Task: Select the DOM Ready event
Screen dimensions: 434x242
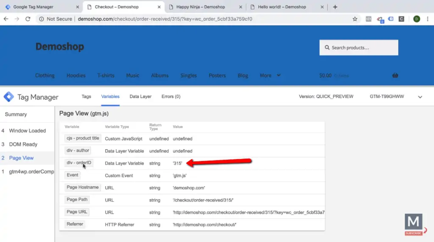Action: (x=23, y=144)
